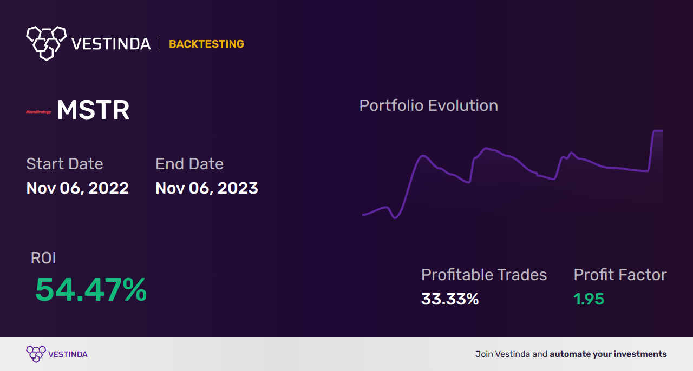Image resolution: width=693 pixels, height=371 pixels.
Task: Click the End Date label
Action: click(x=189, y=164)
